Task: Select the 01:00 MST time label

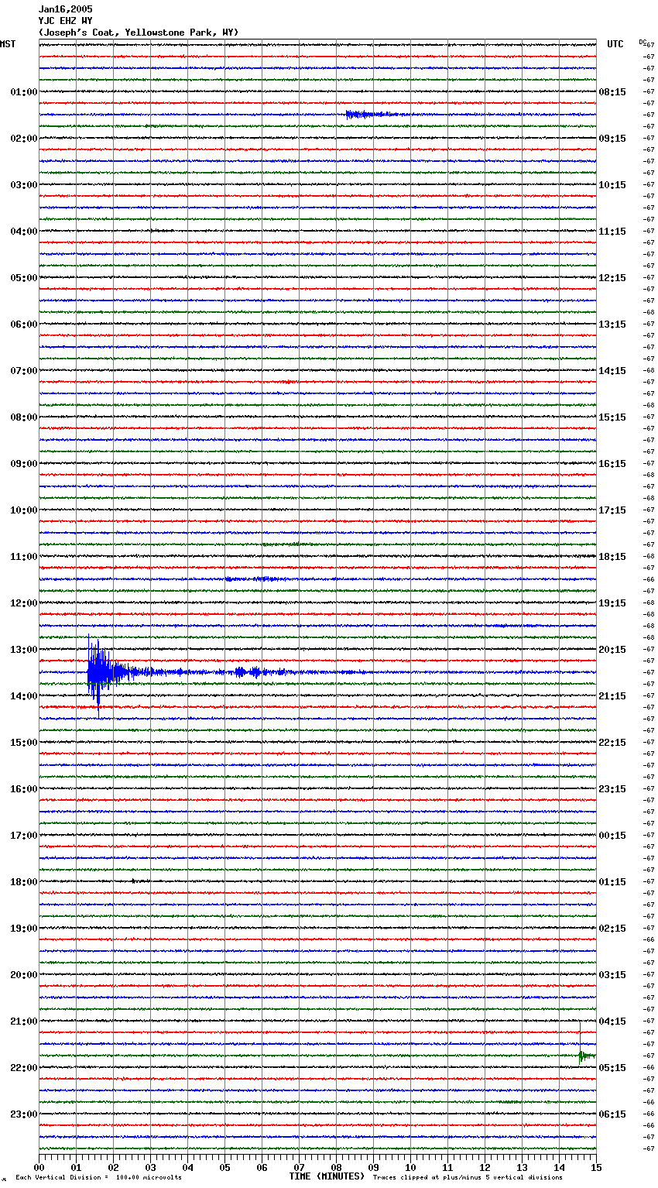Action: 24,92
